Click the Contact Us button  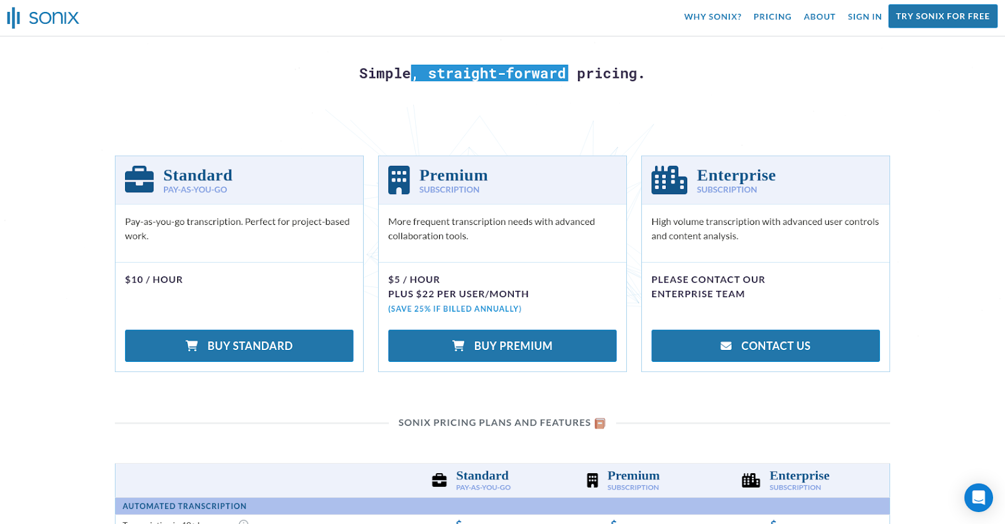(x=766, y=346)
